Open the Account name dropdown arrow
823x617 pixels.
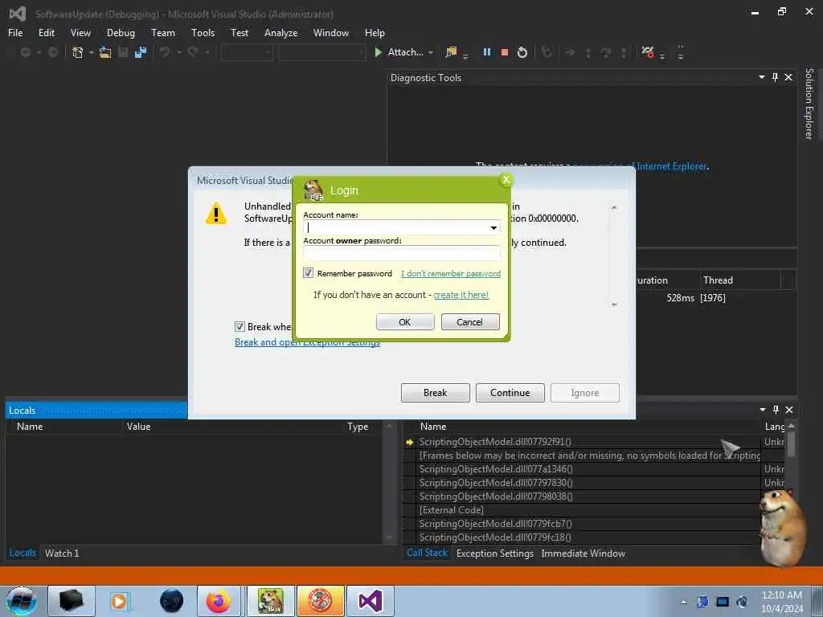click(493, 227)
